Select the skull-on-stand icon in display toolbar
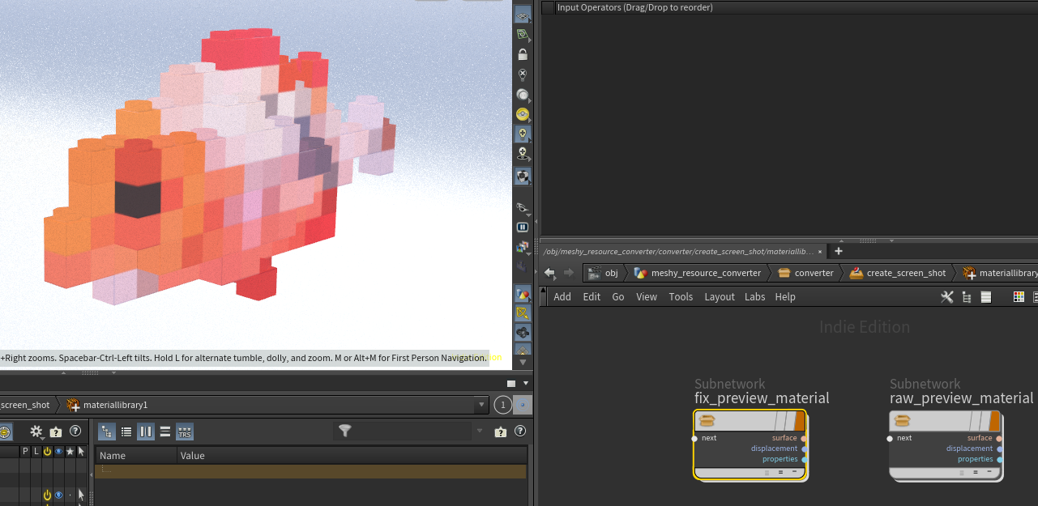The height and width of the screenshot is (506, 1038). point(523,154)
